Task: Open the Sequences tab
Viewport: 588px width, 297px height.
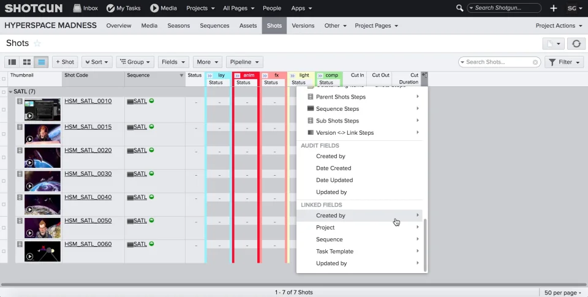Action: tap(214, 26)
